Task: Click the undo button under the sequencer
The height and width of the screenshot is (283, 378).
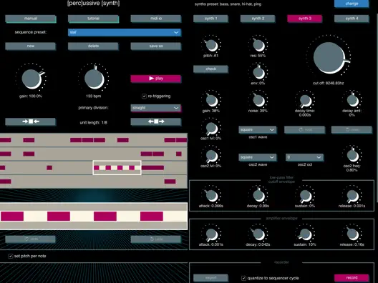Action: pos(156,239)
